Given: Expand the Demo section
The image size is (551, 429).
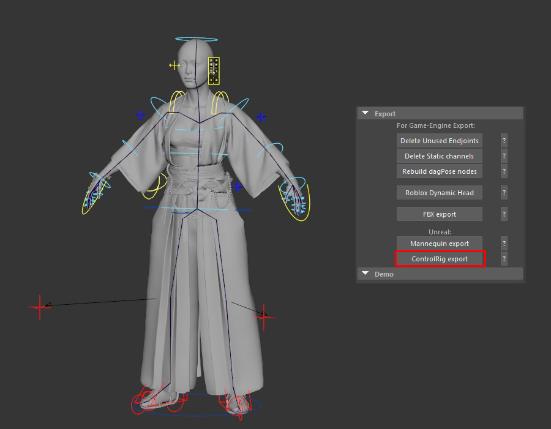Looking at the screenshot, I should point(365,274).
